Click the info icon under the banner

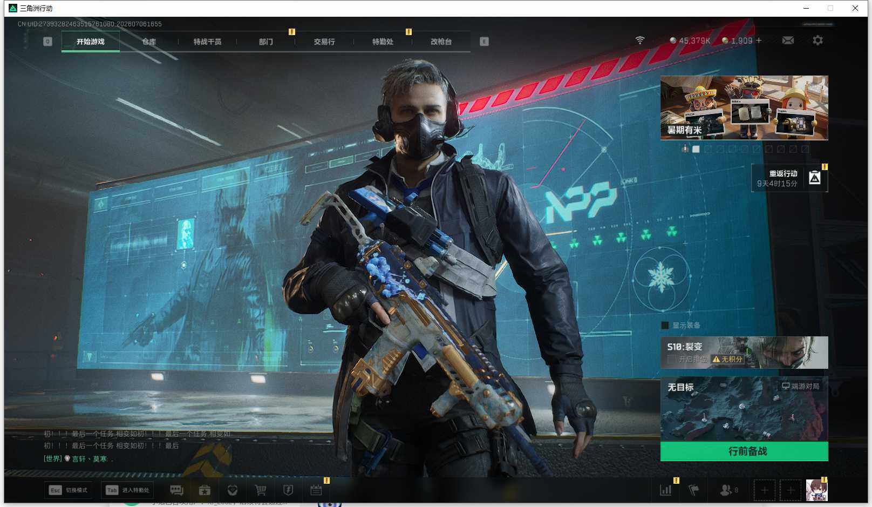[x=685, y=148]
